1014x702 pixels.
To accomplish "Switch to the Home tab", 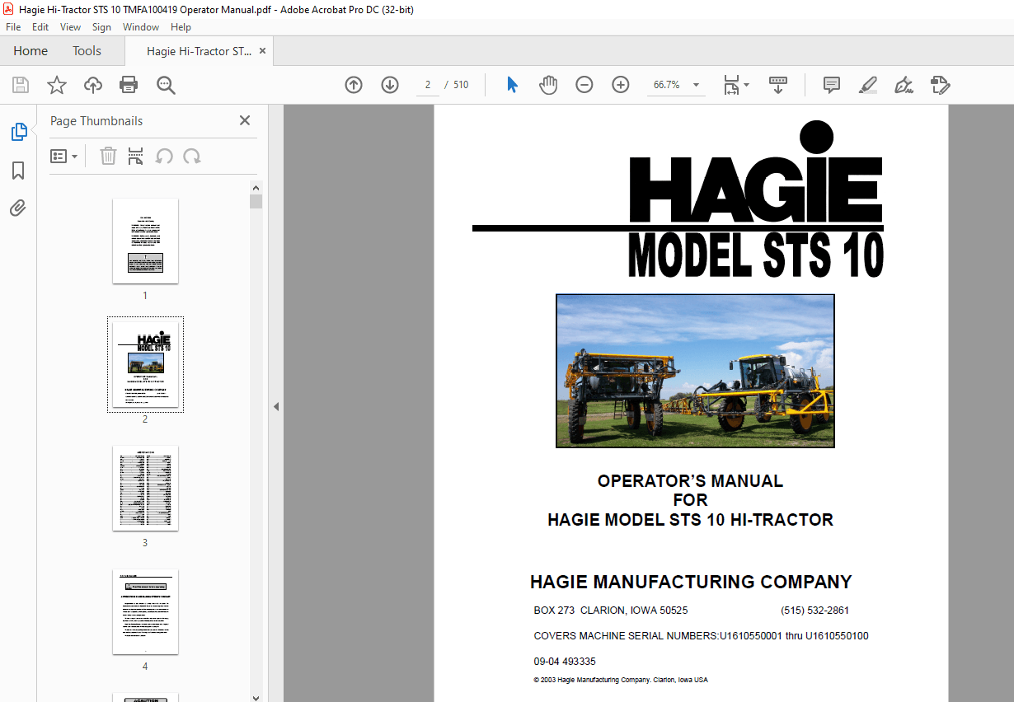I will pyautogui.click(x=30, y=50).
